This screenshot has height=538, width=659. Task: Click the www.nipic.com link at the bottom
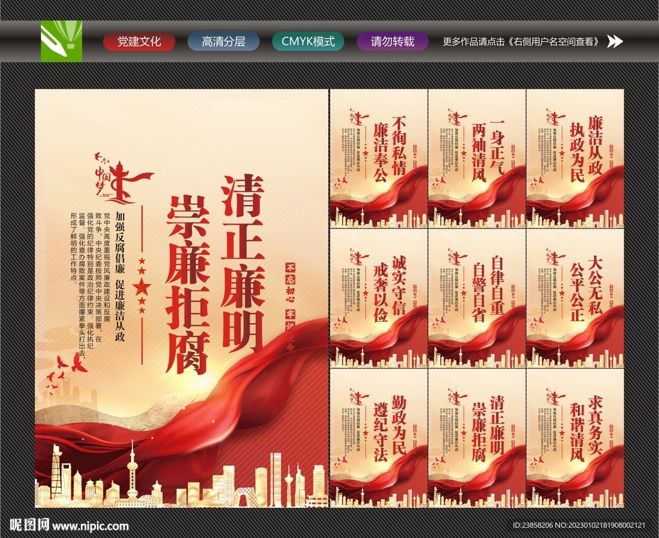click(91, 526)
